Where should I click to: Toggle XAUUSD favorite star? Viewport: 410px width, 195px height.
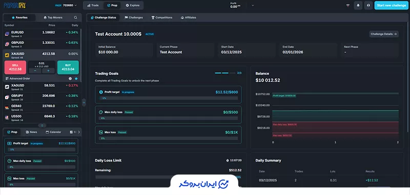[76, 78]
